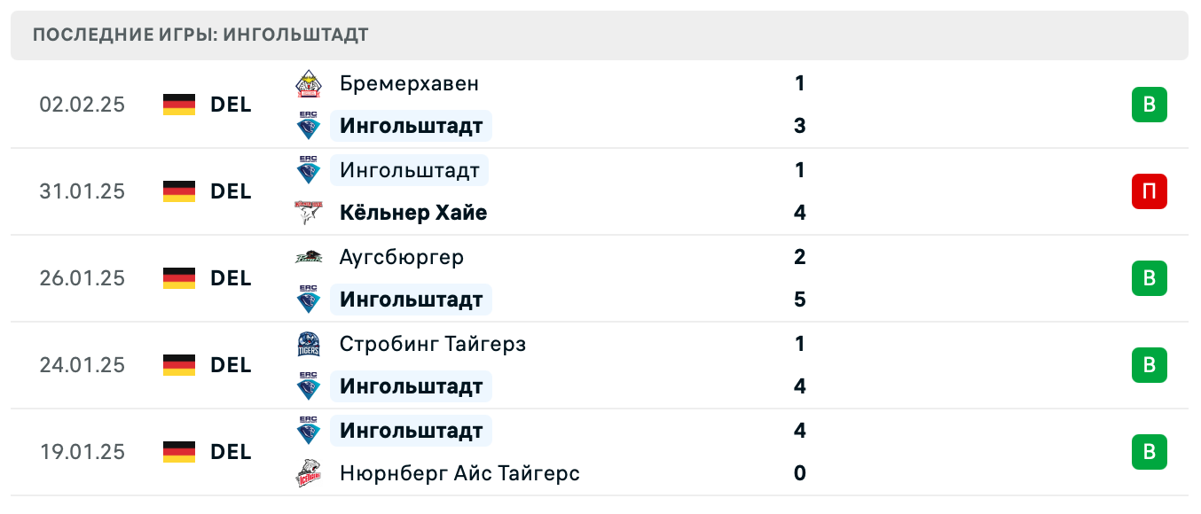Select the Ингольштадт logo in the first row
Screen dimensions: 1201x514
[309, 126]
